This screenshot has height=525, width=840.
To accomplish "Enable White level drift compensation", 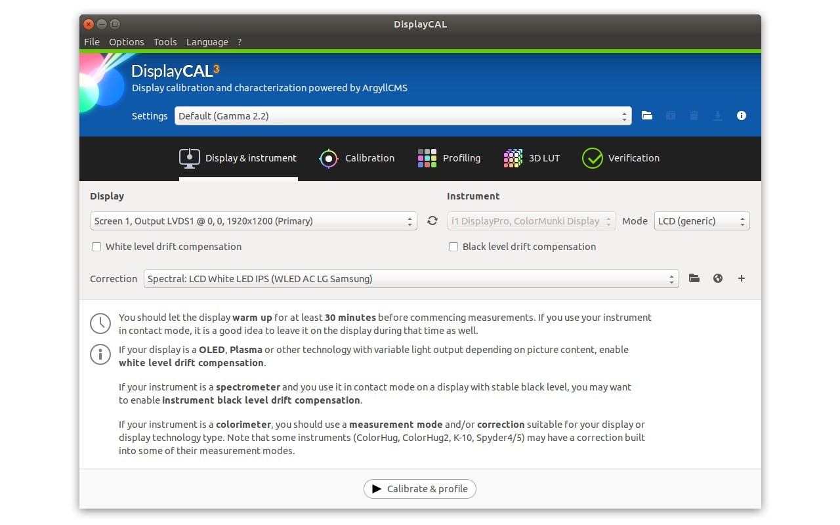I will pyautogui.click(x=96, y=247).
